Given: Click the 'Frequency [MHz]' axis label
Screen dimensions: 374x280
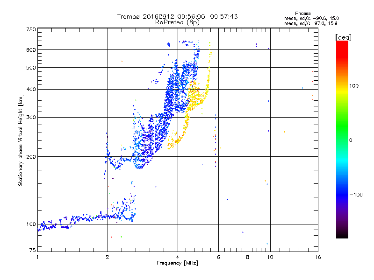Looking at the screenshot, I should [x=177, y=263].
